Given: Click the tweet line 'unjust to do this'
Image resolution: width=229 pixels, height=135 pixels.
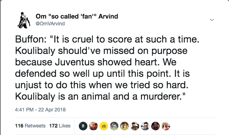Looking at the screenshot, I should 102,85.
